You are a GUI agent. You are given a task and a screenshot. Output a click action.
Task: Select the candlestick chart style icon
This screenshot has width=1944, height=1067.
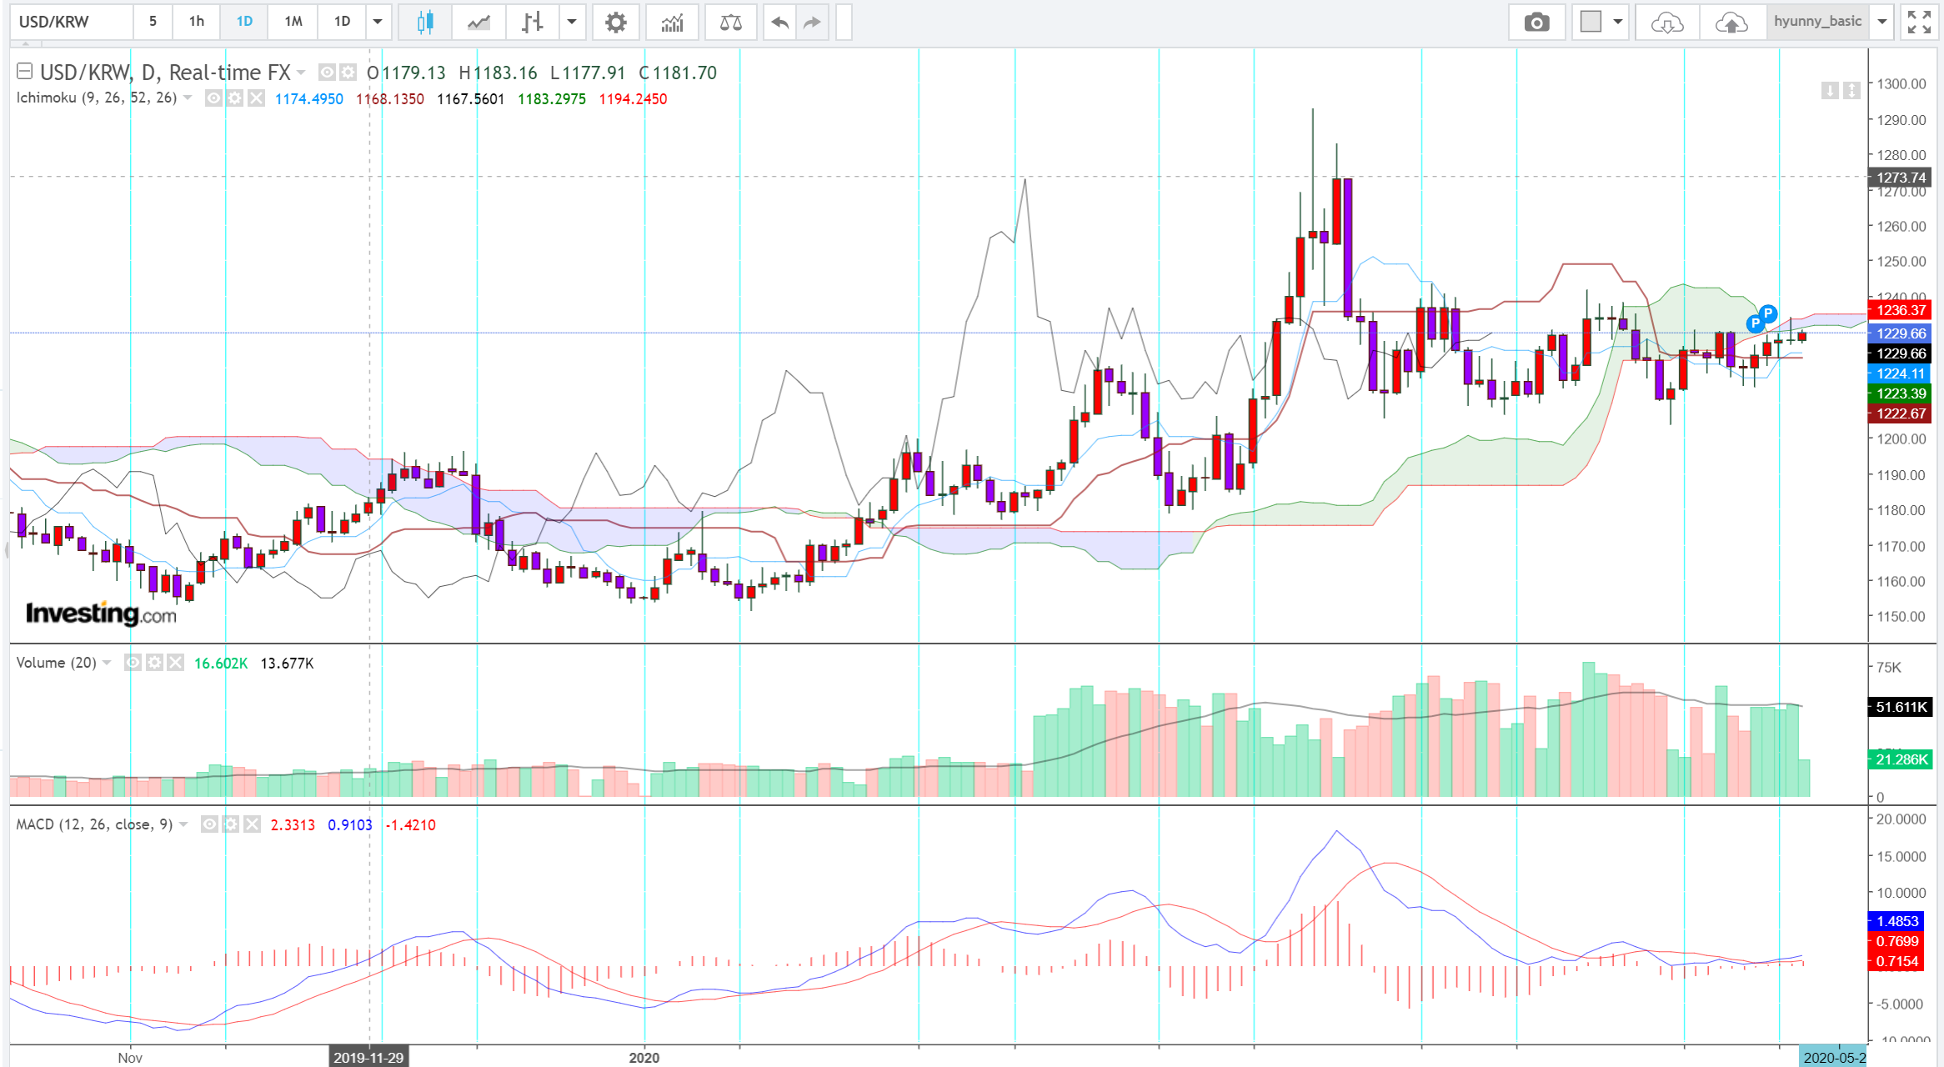pyautogui.click(x=424, y=23)
